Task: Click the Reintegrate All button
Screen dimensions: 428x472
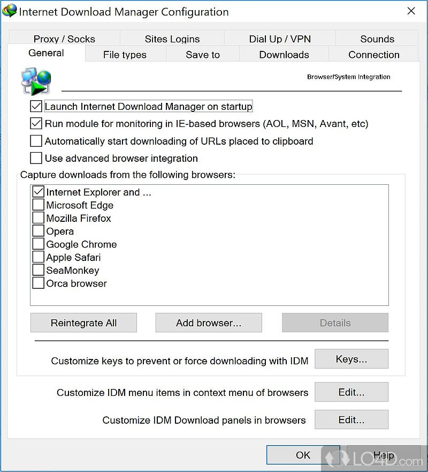Action: click(x=83, y=323)
